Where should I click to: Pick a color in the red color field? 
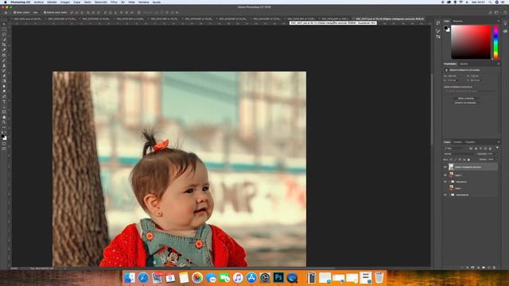pos(471,42)
